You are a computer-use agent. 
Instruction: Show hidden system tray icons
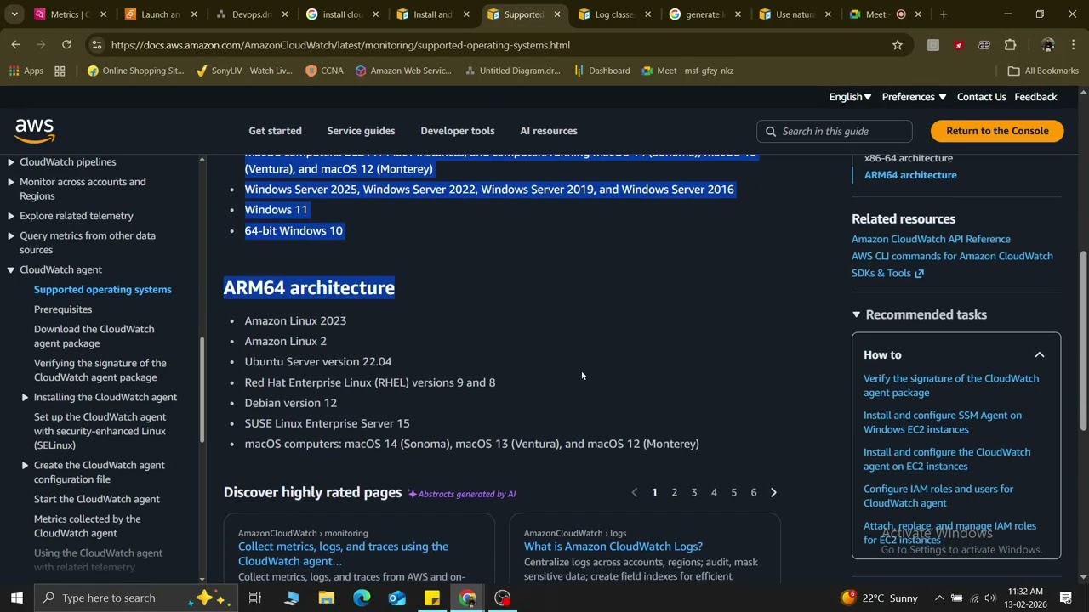[939, 598]
